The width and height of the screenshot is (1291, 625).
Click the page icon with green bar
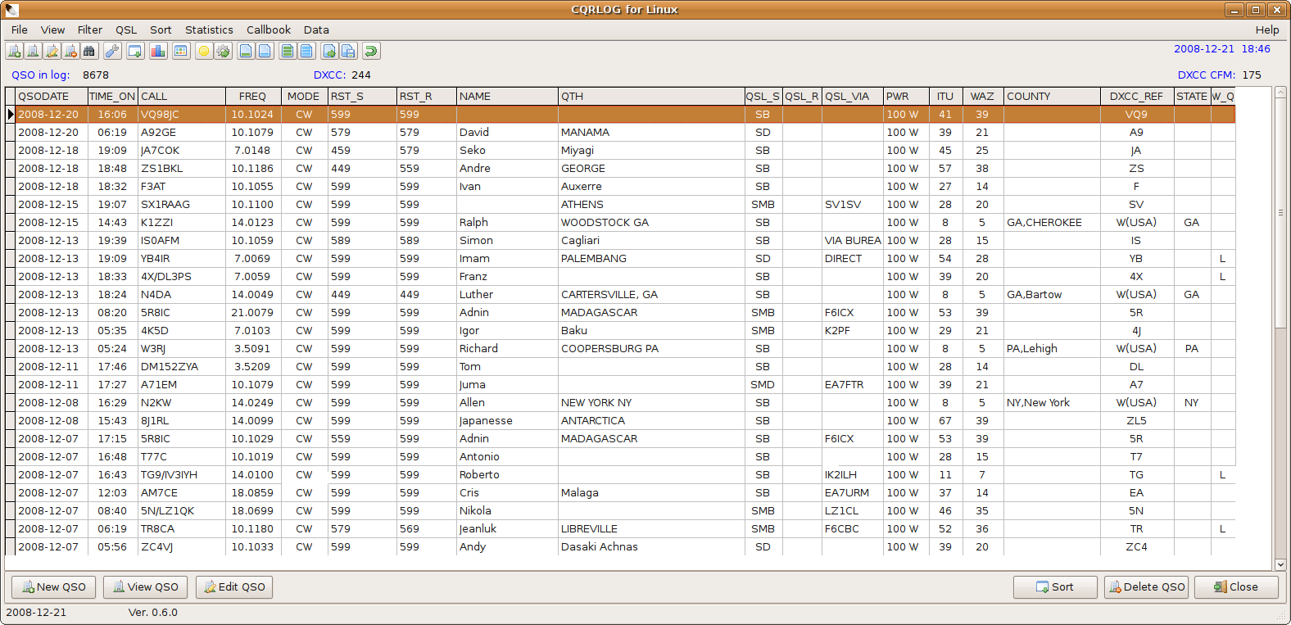pos(246,51)
